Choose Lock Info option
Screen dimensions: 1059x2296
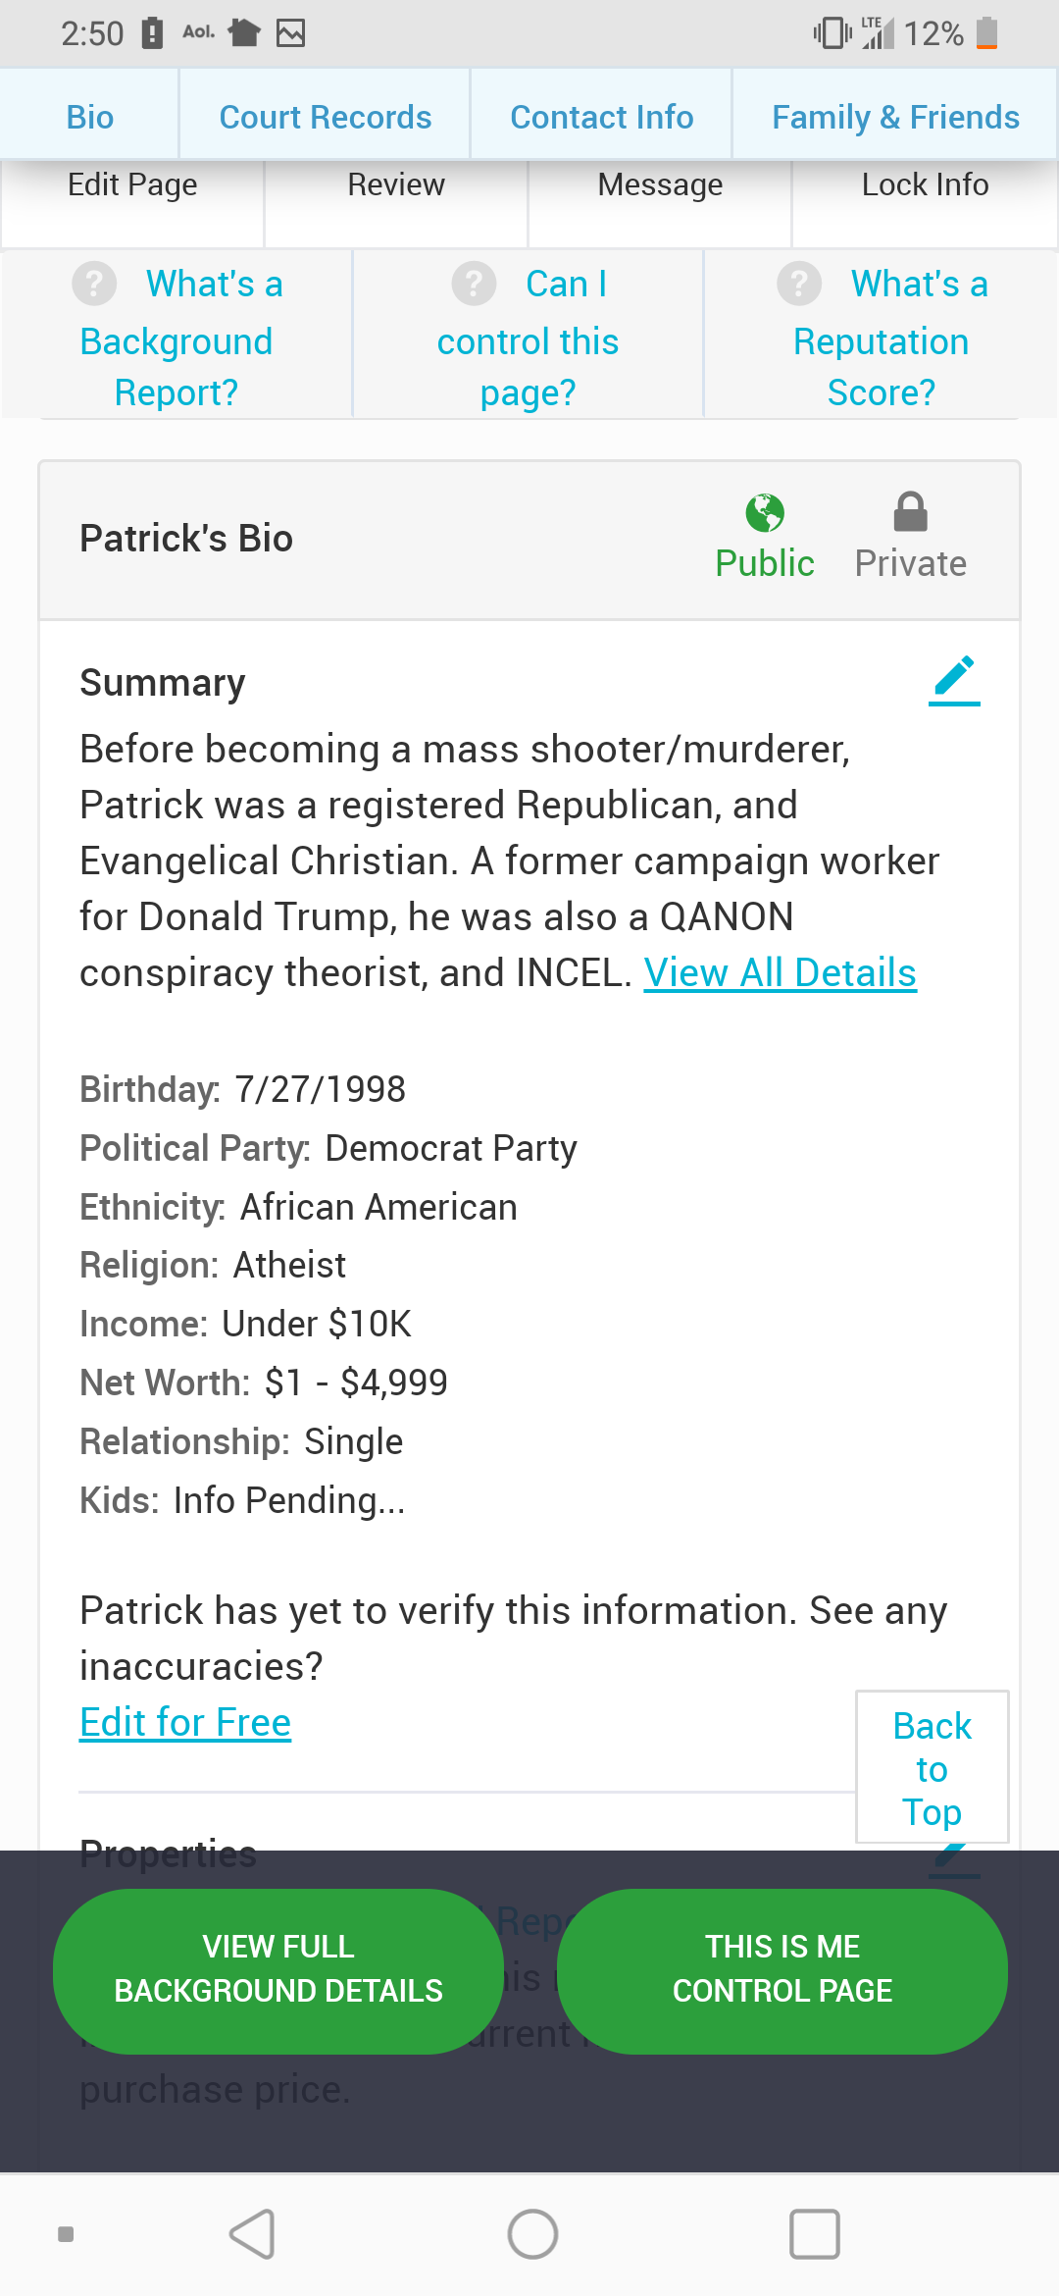(x=925, y=184)
